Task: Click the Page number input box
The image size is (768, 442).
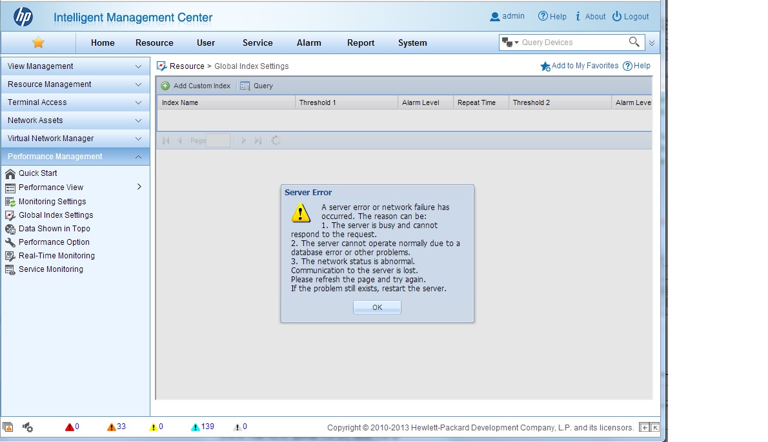Action: point(218,140)
